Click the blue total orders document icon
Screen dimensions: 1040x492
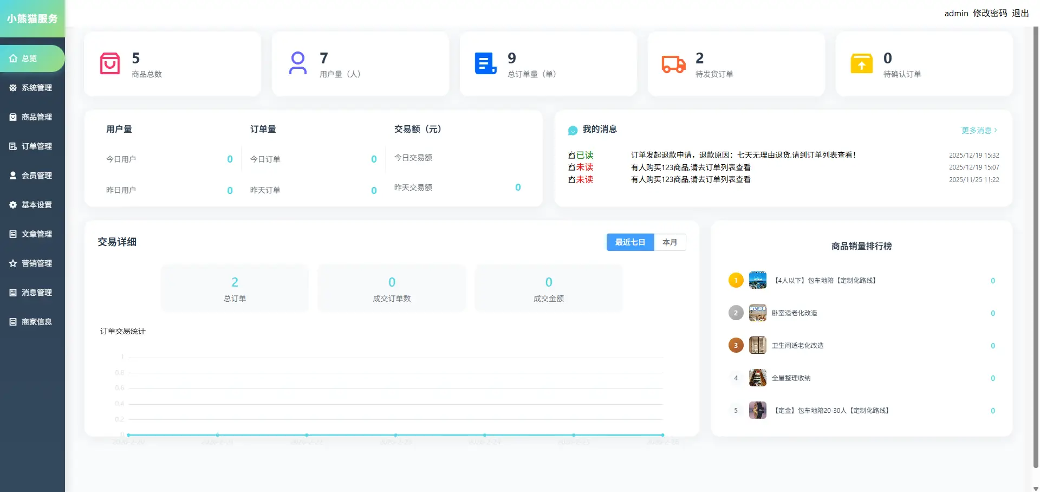[485, 63]
